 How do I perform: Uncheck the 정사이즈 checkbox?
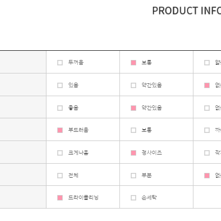133,153
